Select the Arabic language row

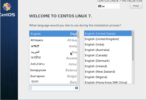tap(53, 52)
